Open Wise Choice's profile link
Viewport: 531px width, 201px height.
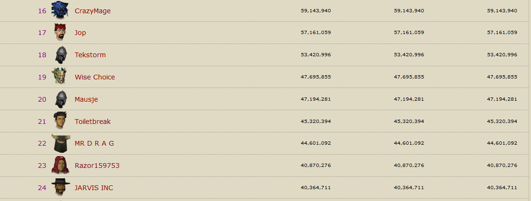[95, 77]
